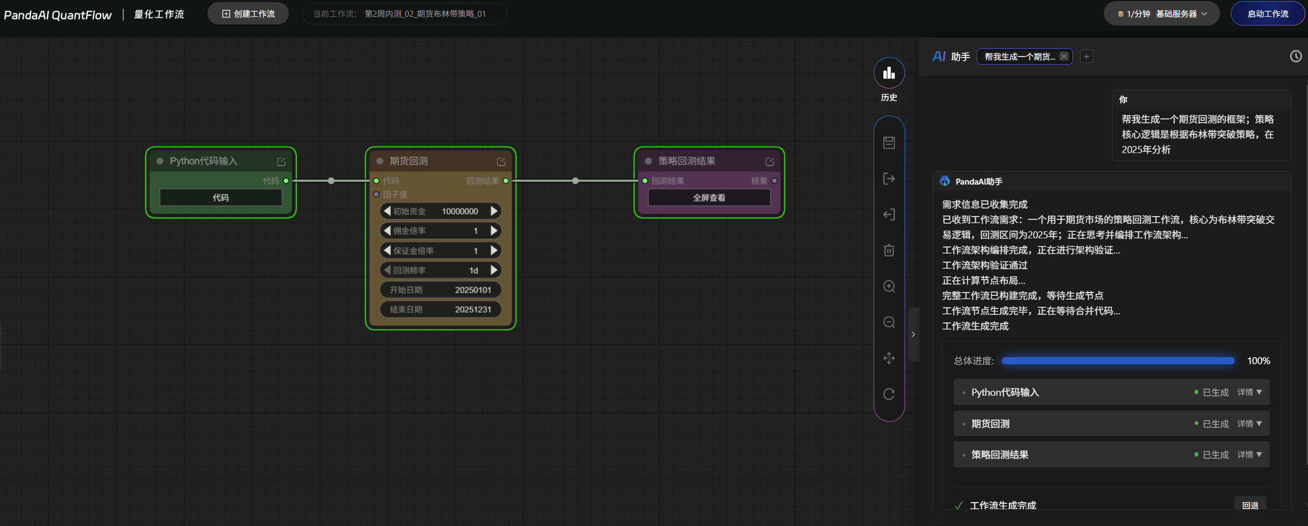
Task: Click the 开始日期 field showing 20250101
Action: click(x=440, y=290)
